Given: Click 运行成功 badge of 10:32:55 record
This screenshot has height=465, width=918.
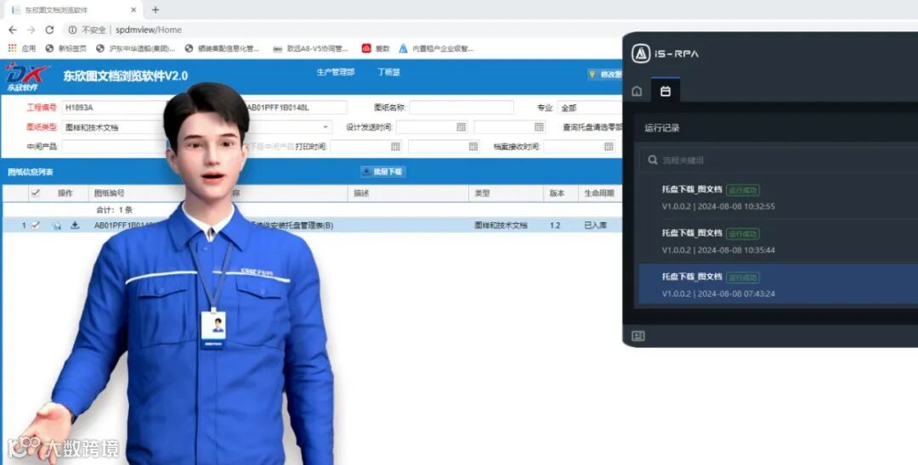Looking at the screenshot, I should [742, 190].
